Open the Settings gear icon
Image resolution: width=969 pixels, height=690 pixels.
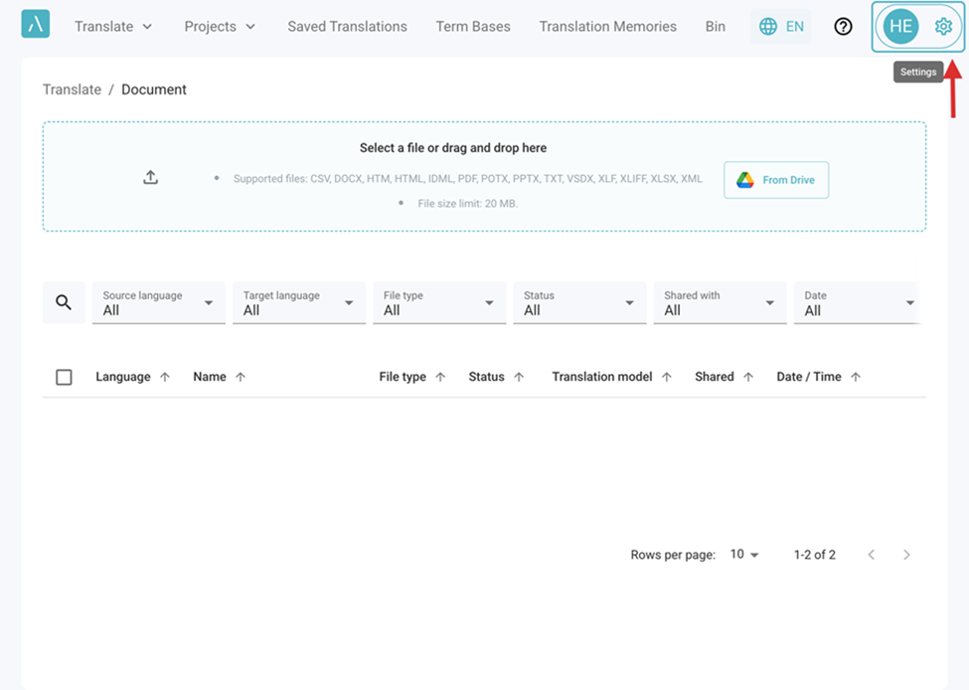click(943, 27)
